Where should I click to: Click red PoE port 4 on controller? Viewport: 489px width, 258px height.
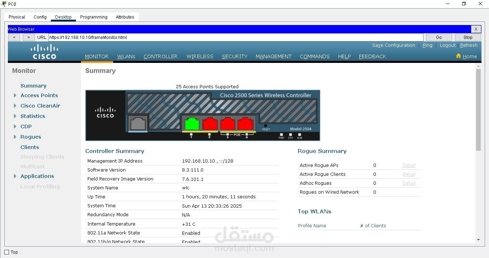click(x=246, y=124)
